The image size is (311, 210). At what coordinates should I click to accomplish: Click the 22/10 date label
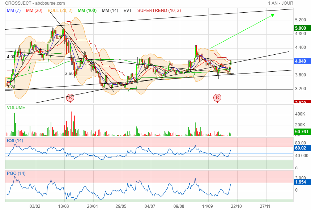(x=237, y=206)
